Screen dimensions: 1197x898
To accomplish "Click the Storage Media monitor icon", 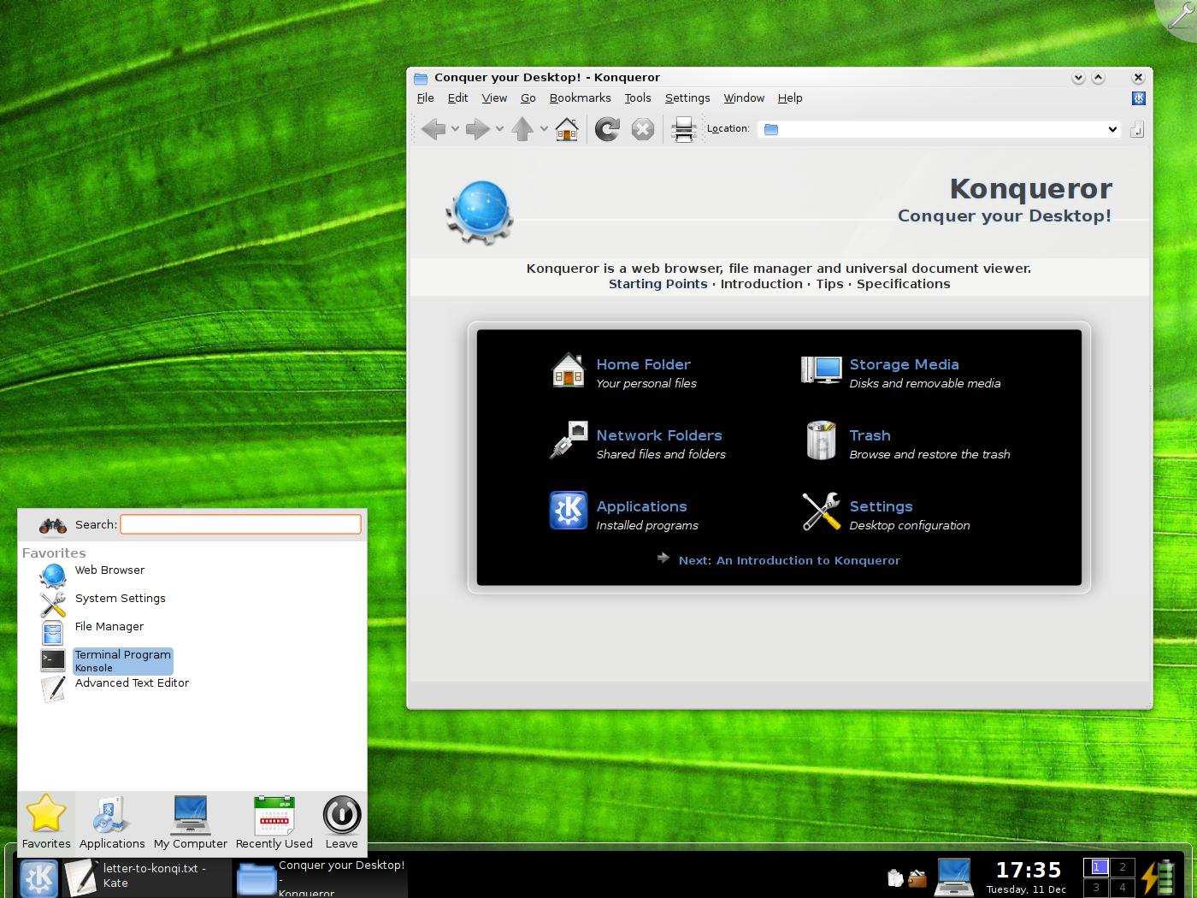I will point(821,370).
